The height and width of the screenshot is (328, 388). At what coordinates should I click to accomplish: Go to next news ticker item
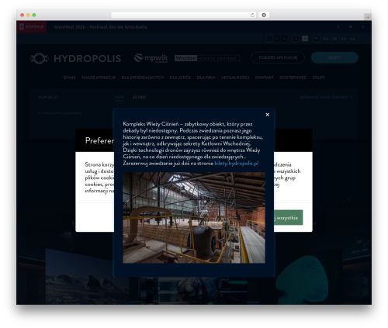[363, 26]
